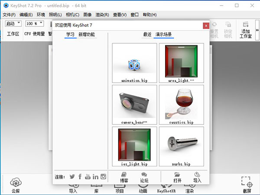
Task: Click the KeyShot application logo icon
Action: (6, 6)
